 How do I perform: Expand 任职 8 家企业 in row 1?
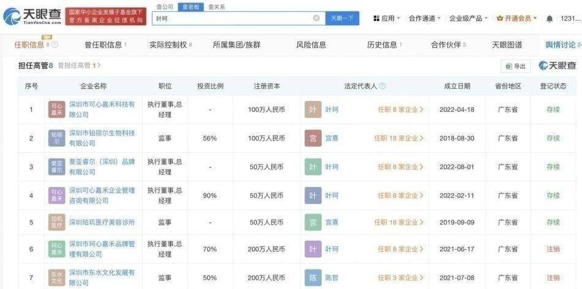tap(401, 109)
